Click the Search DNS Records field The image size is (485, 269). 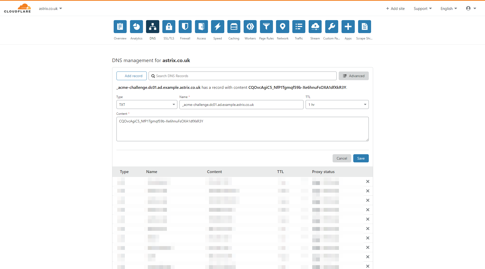click(x=242, y=76)
